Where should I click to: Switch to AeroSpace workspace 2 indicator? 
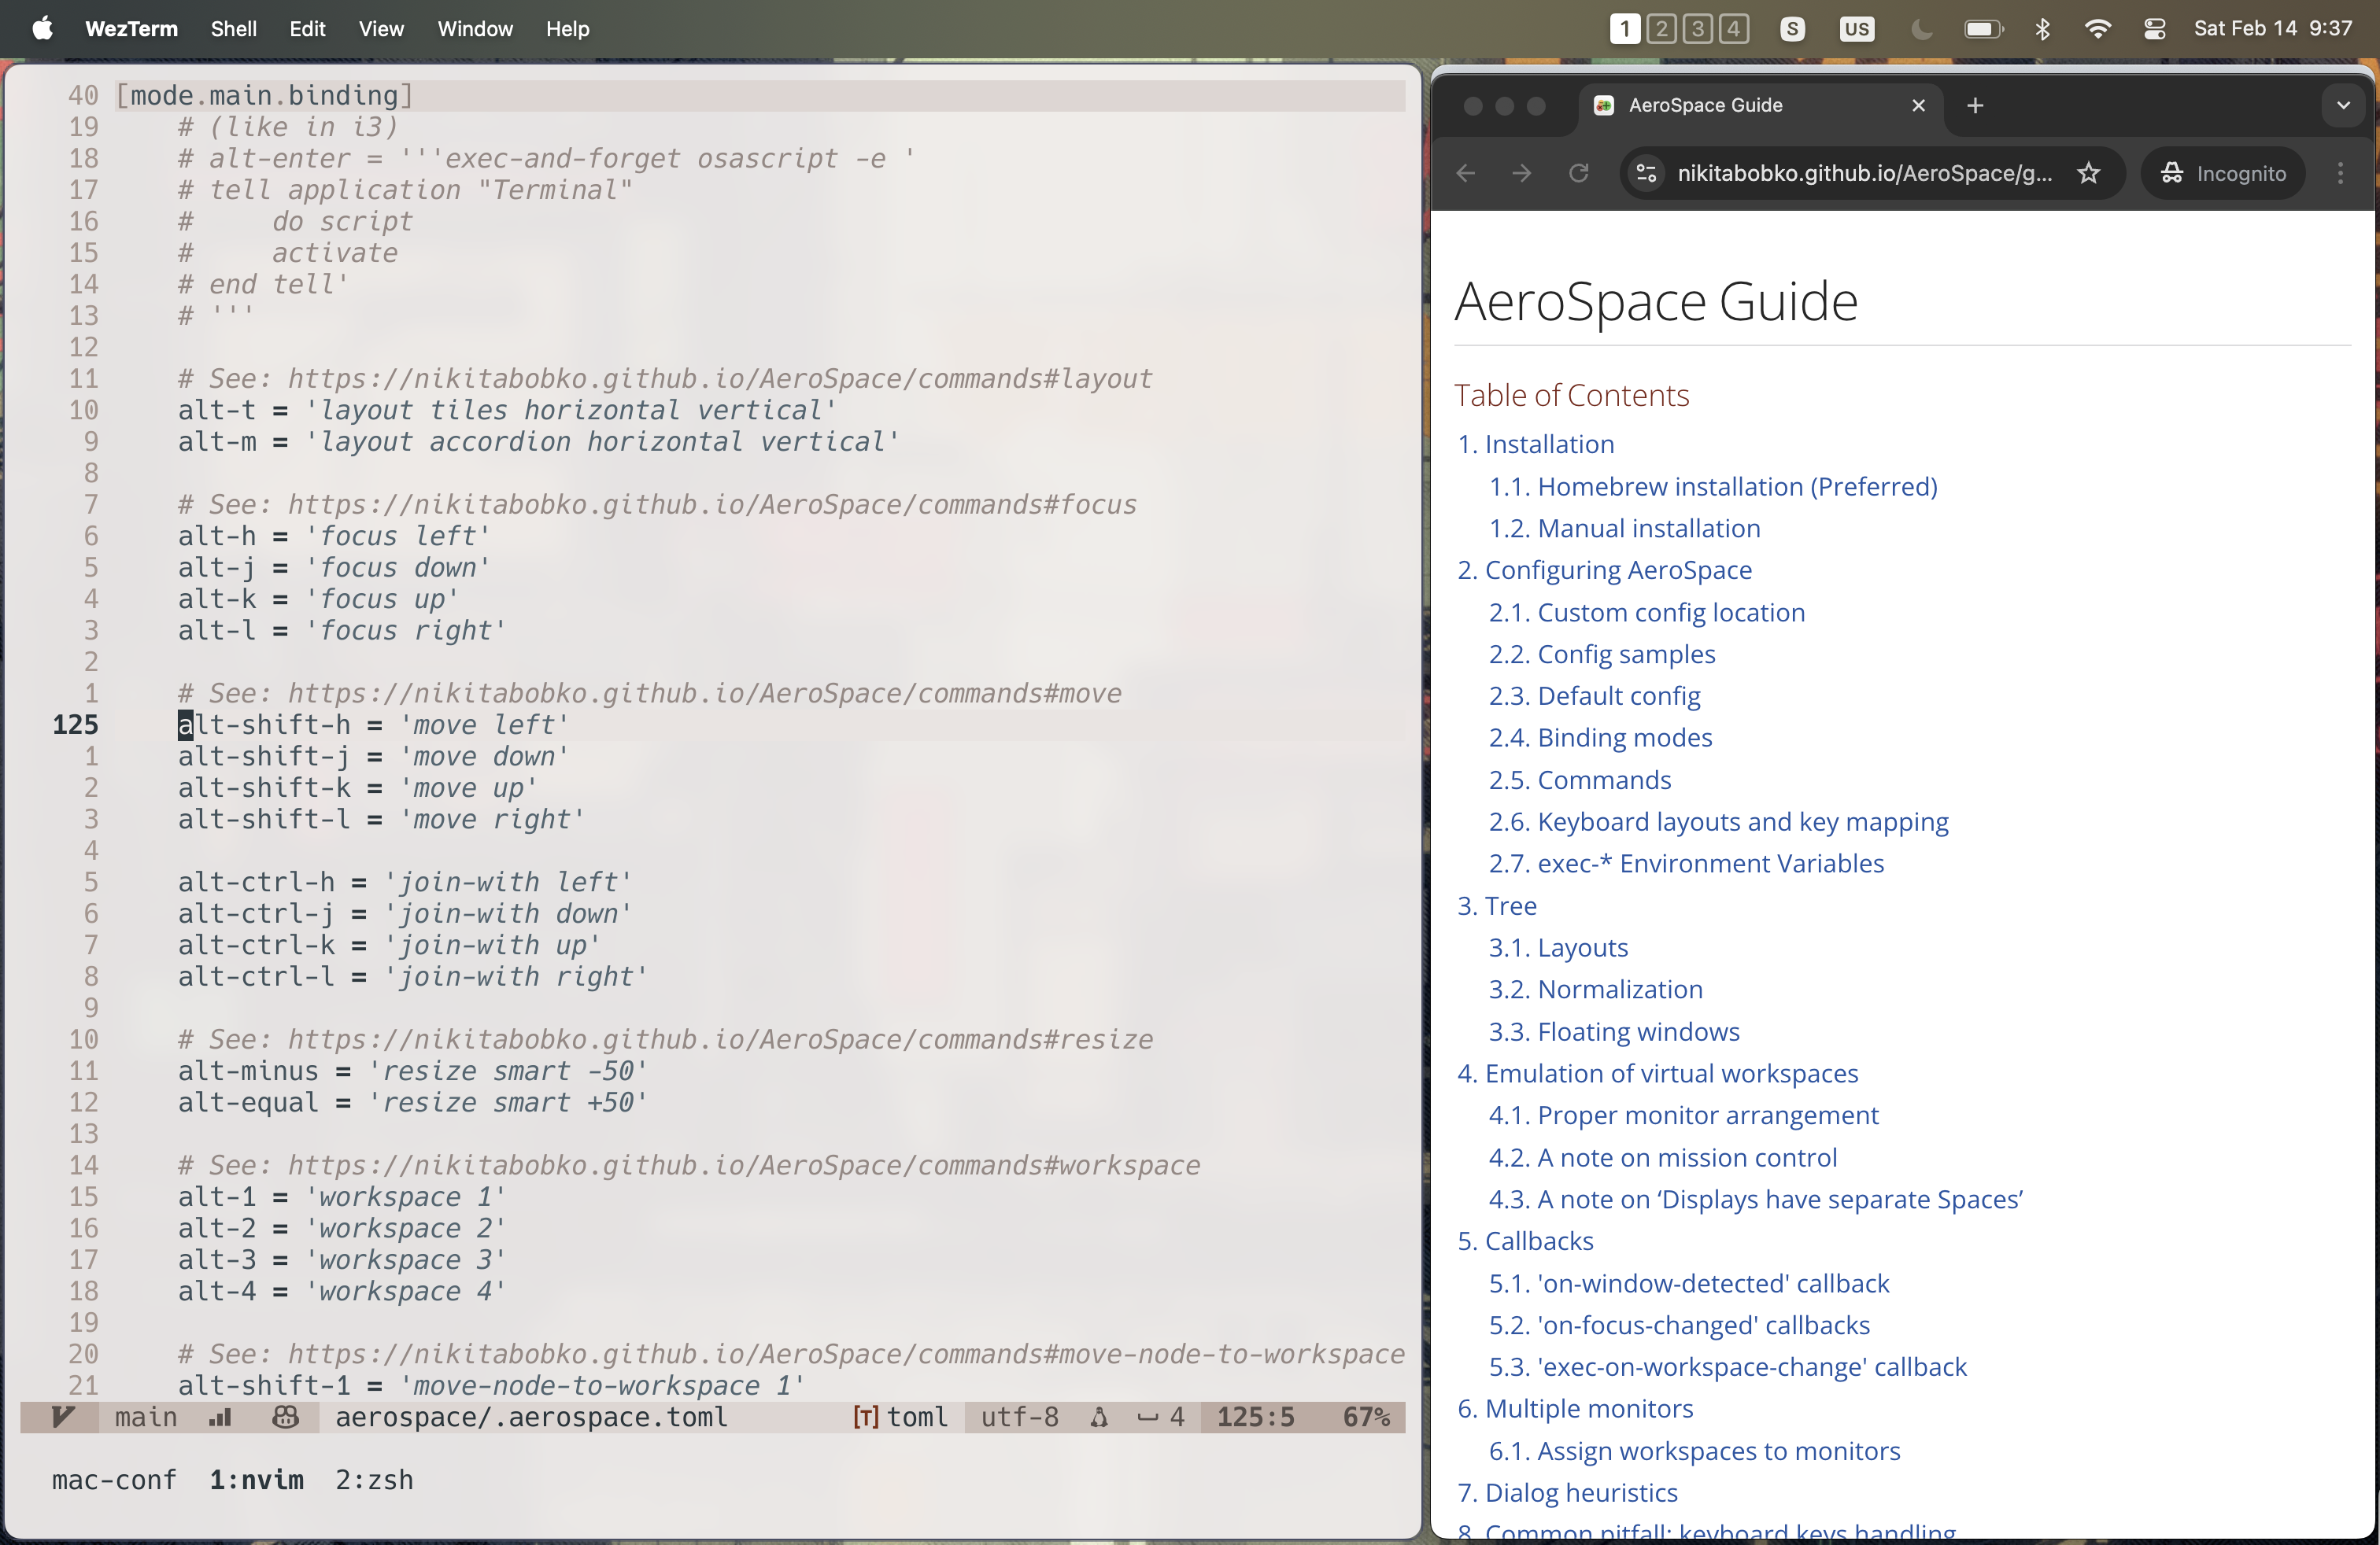point(1661,29)
